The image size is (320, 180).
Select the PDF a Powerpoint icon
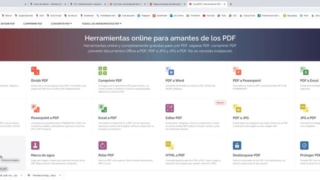237,71
